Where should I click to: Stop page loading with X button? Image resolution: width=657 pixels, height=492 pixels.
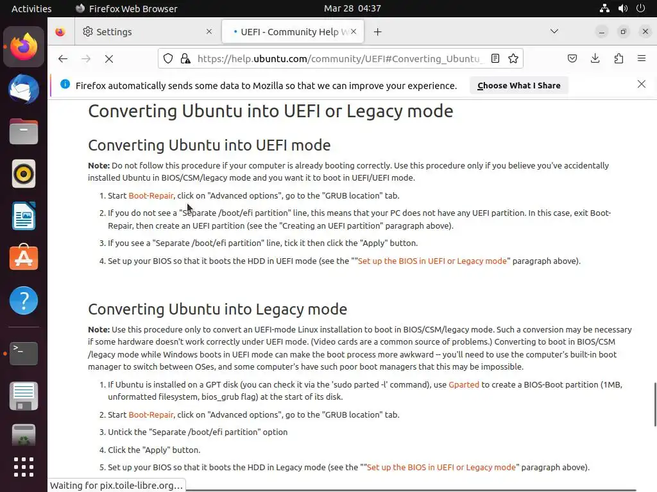(x=109, y=58)
